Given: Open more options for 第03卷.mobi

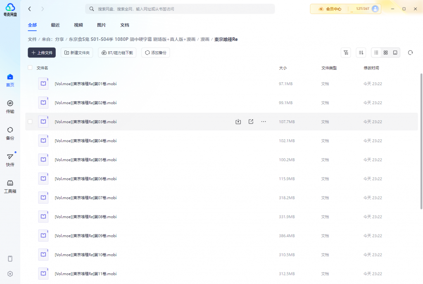Looking at the screenshot, I should tap(264, 122).
